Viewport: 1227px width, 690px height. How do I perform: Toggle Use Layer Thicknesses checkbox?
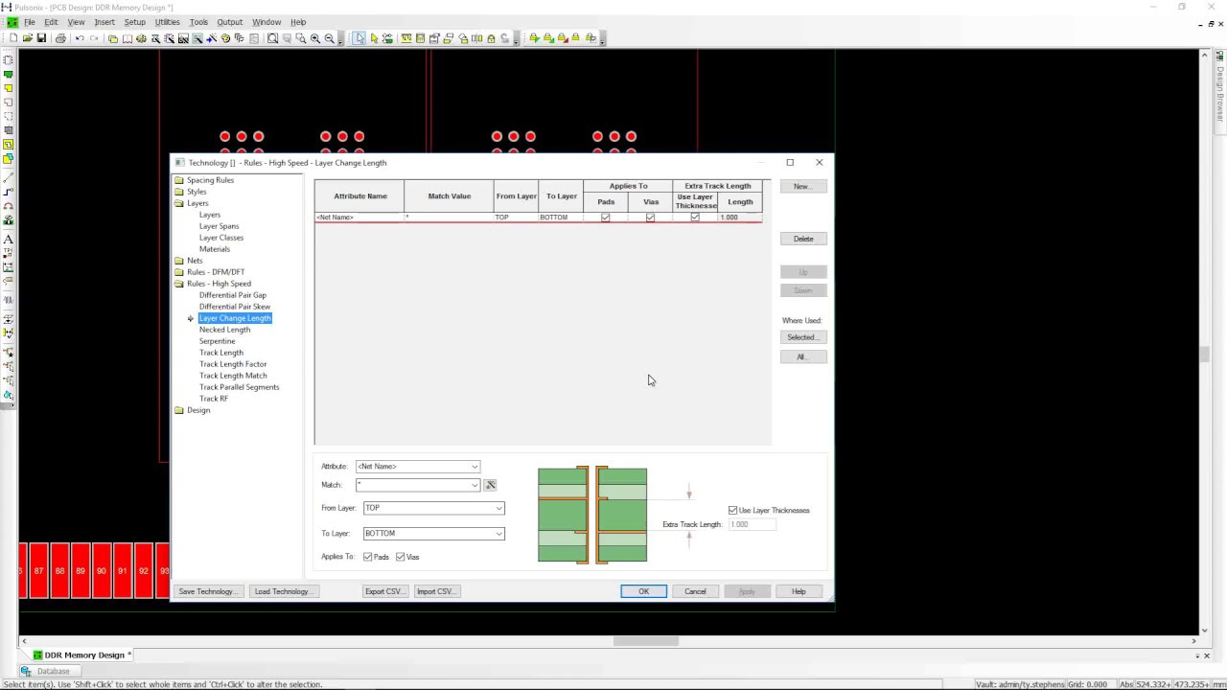coord(733,510)
